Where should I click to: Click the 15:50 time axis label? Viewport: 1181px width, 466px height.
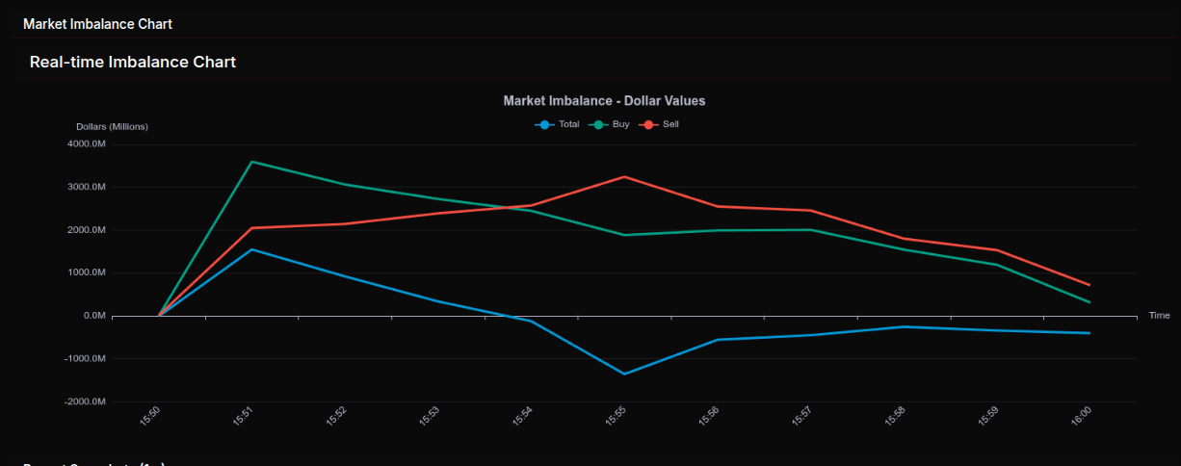(x=149, y=416)
